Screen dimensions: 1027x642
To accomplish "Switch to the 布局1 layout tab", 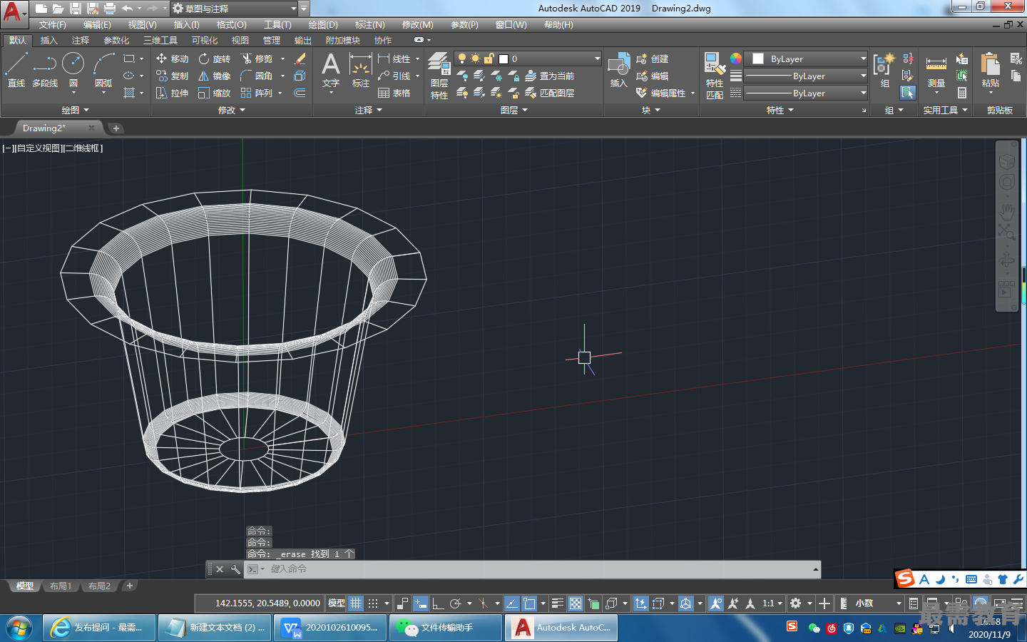I will coord(61,586).
